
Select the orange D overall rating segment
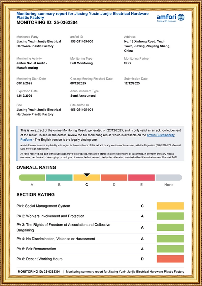click(114, 178)
